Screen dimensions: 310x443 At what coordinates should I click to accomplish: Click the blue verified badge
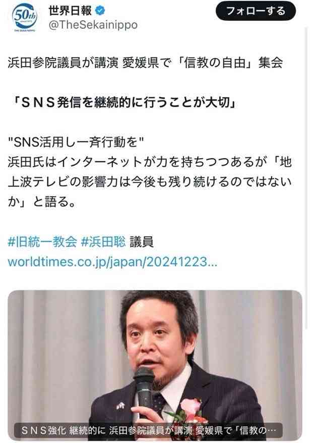[x=100, y=11]
